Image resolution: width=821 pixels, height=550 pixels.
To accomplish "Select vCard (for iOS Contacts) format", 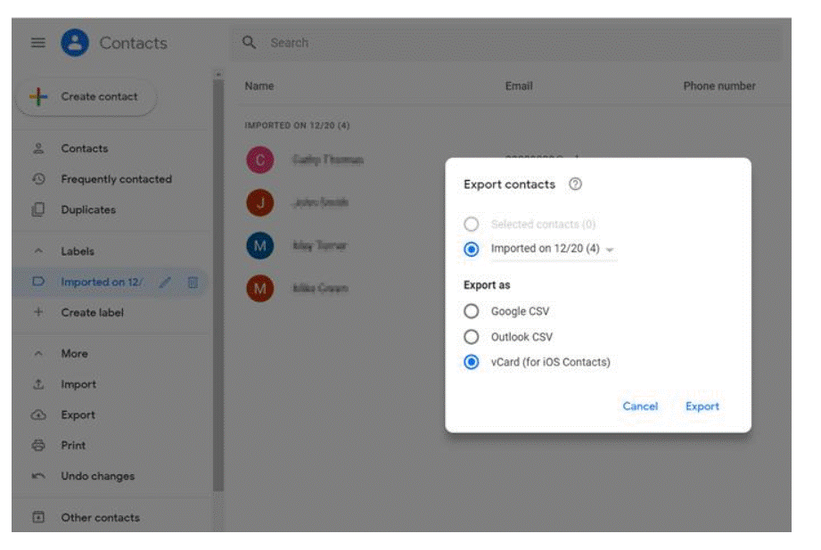I will 472,362.
